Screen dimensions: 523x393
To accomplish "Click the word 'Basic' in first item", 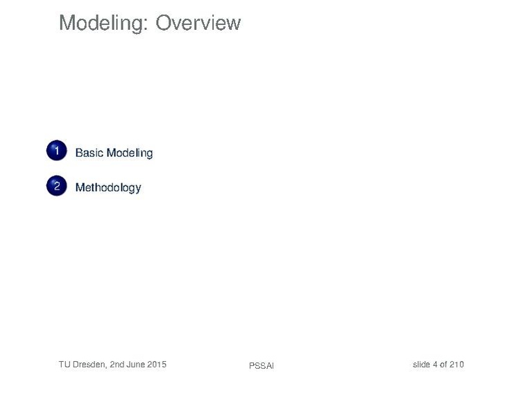I will (x=89, y=153).
